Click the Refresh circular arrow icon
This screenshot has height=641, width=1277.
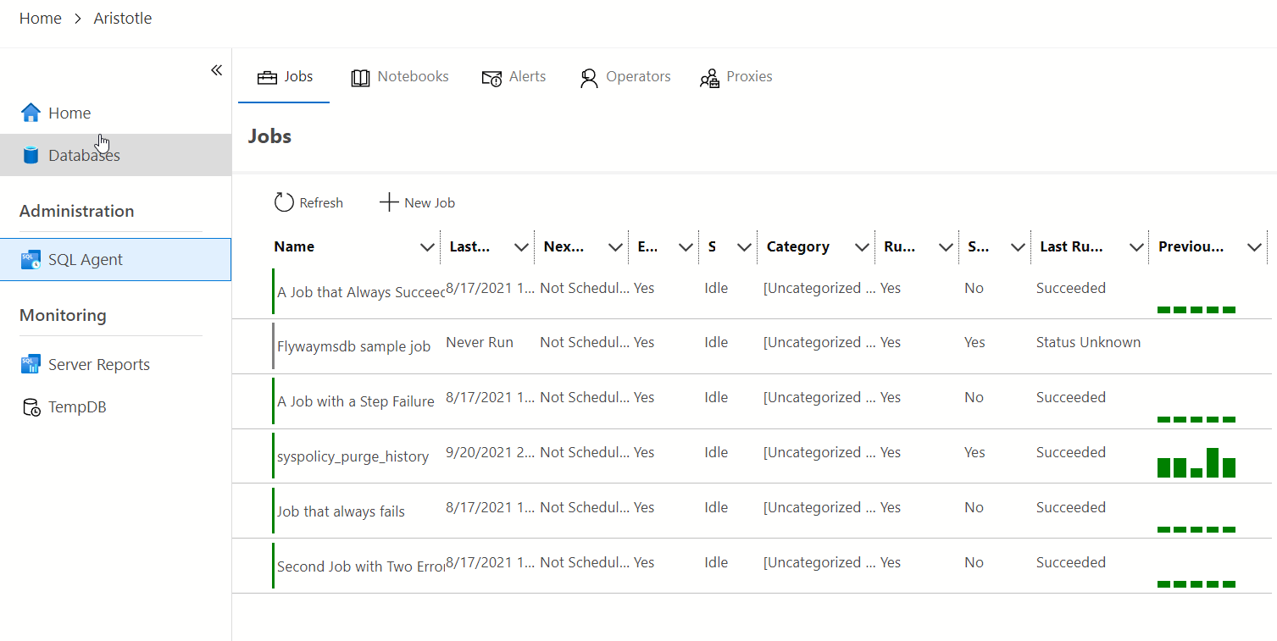(284, 202)
